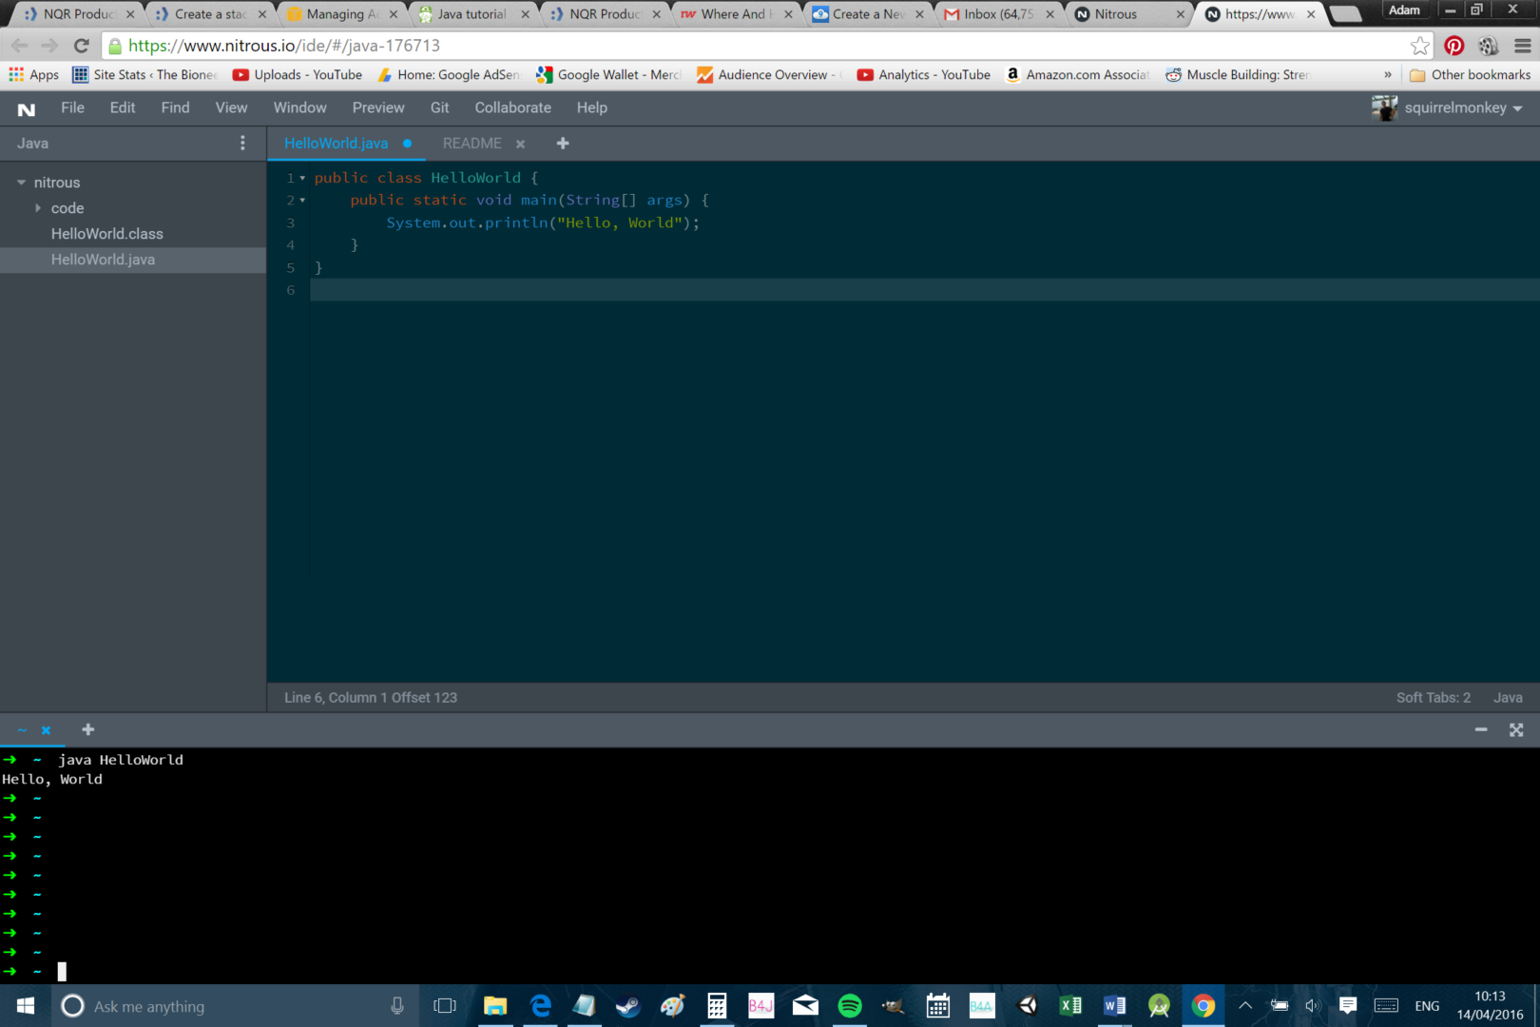Open a new terminal tab with plus icon
The width and height of the screenshot is (1540, 1027).
click(x=88, y=729)
